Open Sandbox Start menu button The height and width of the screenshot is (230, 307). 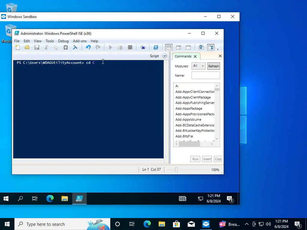coord(6,199)
